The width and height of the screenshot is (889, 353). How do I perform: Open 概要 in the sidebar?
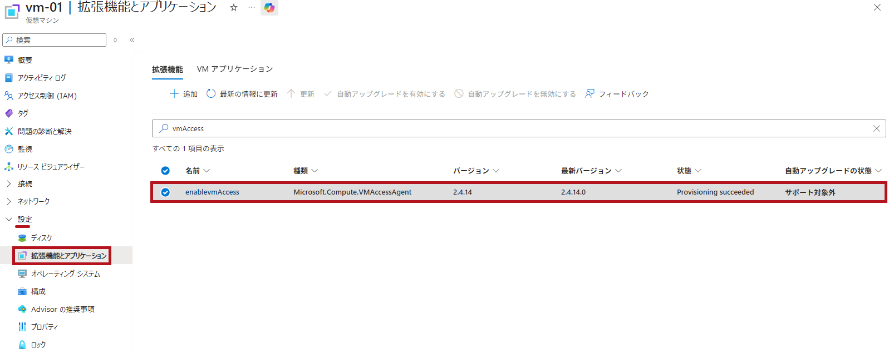25,60
